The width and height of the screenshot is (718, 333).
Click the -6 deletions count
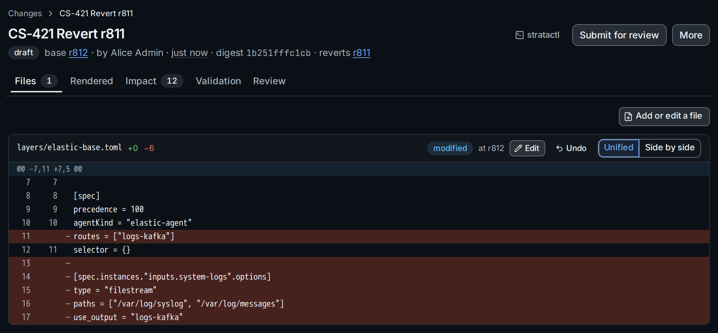149,148
